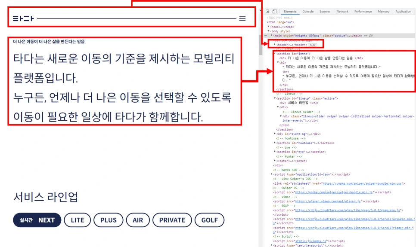Select the h3 line in the intro section
Image resolution: width=416 pixels, height=247 pixels.
click(x=321, y=58)
